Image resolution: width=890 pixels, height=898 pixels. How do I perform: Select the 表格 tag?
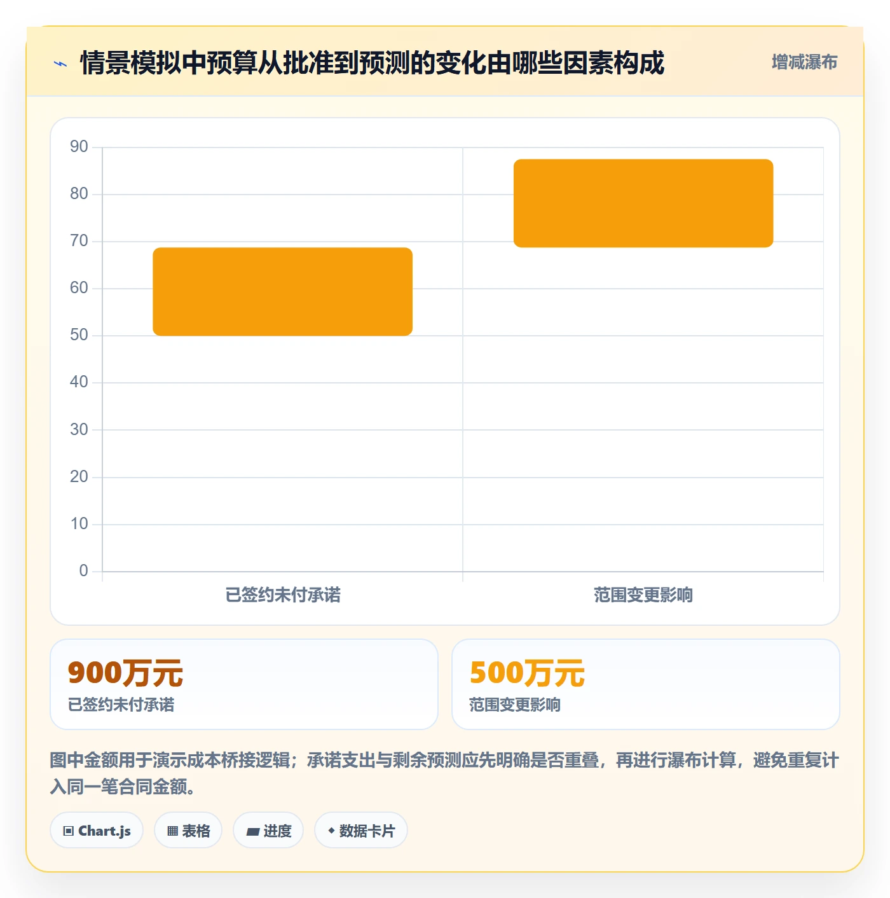pos(188,830)
